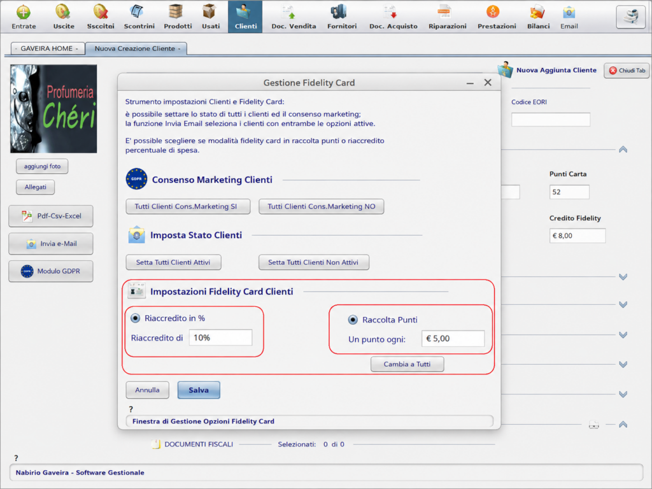Open the Allegati attachments button
Viewport: 652px width, 489px height.
click(36, 187)
